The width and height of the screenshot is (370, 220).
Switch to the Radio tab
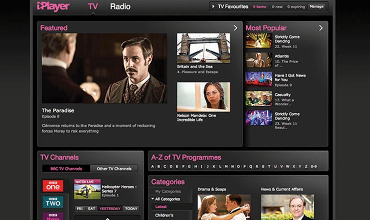[120, 6]
